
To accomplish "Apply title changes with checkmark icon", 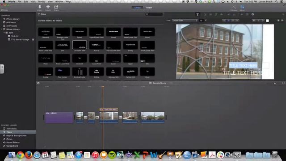I will tap(282, 21).
